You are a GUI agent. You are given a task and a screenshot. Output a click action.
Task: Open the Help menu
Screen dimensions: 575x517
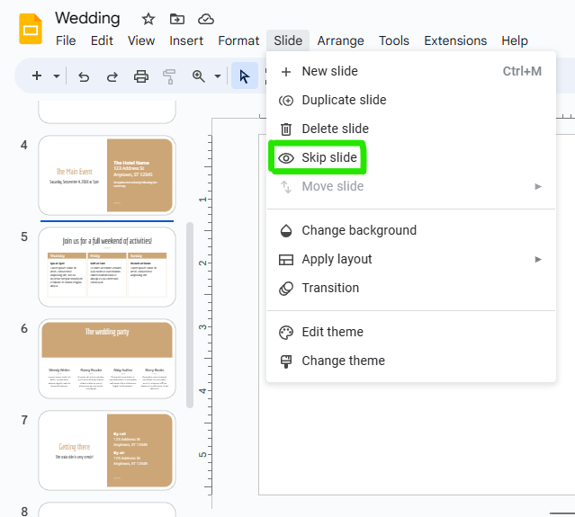coord(515,40)
